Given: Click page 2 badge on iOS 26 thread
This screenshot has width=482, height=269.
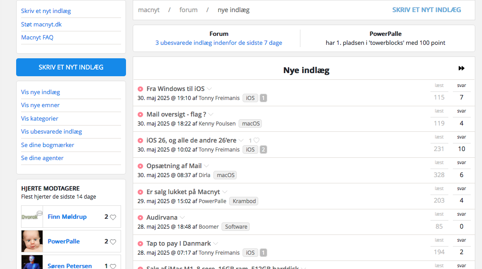Looking at the screenshot, I should click(x=263, y=150).
